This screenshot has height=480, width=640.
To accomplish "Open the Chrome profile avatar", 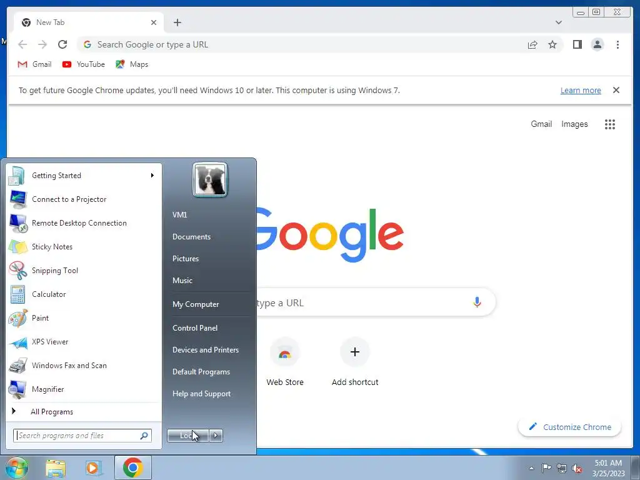I will point(597,44).
